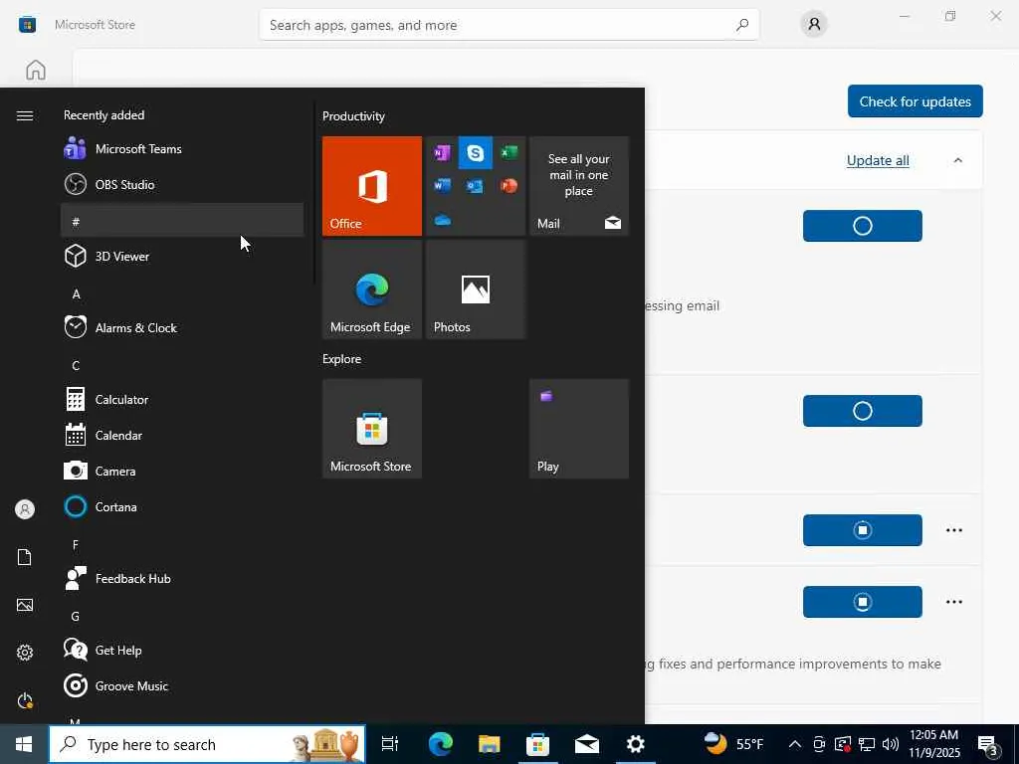Click the second update progress circle button
1019x764 pixels.
[x=863, y=411]
